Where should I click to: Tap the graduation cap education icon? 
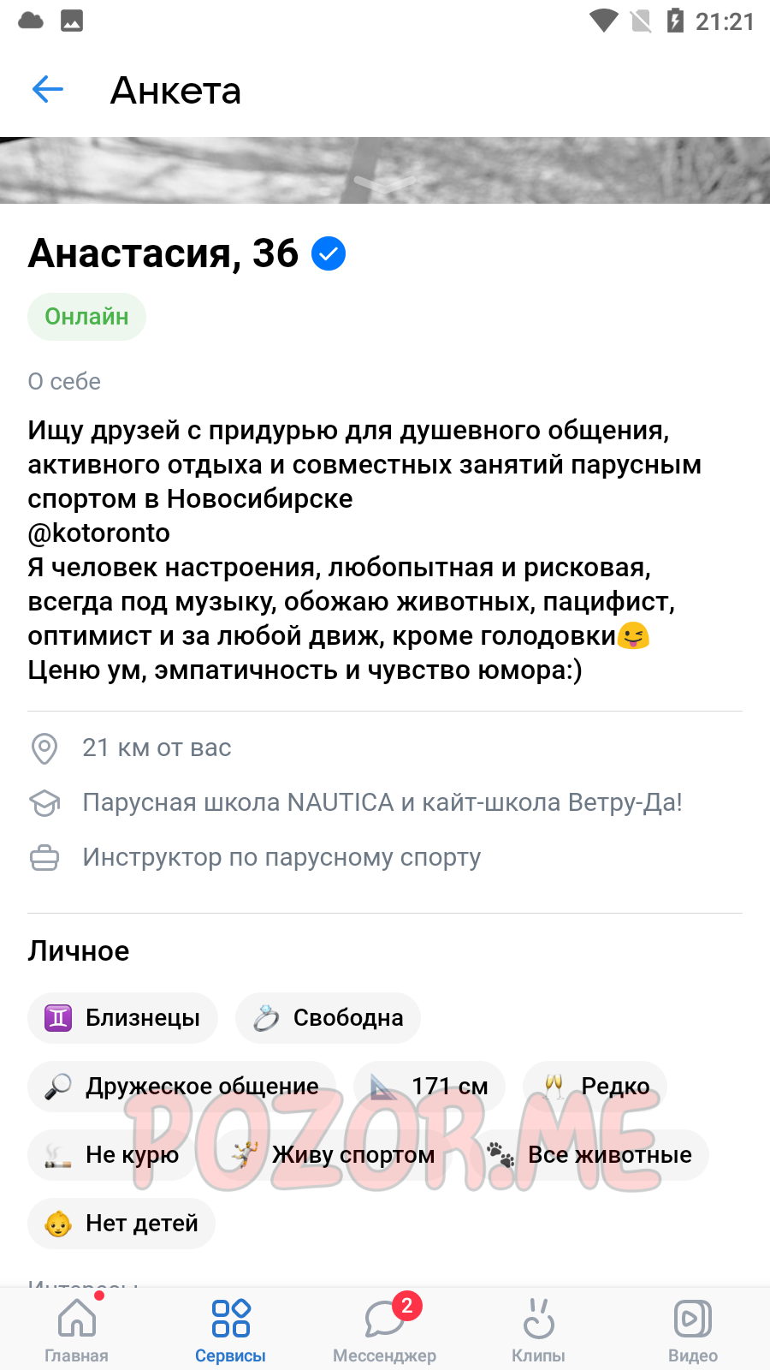point(44,803)
